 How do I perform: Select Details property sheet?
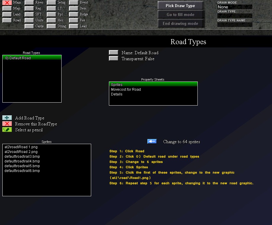point(153,94)
